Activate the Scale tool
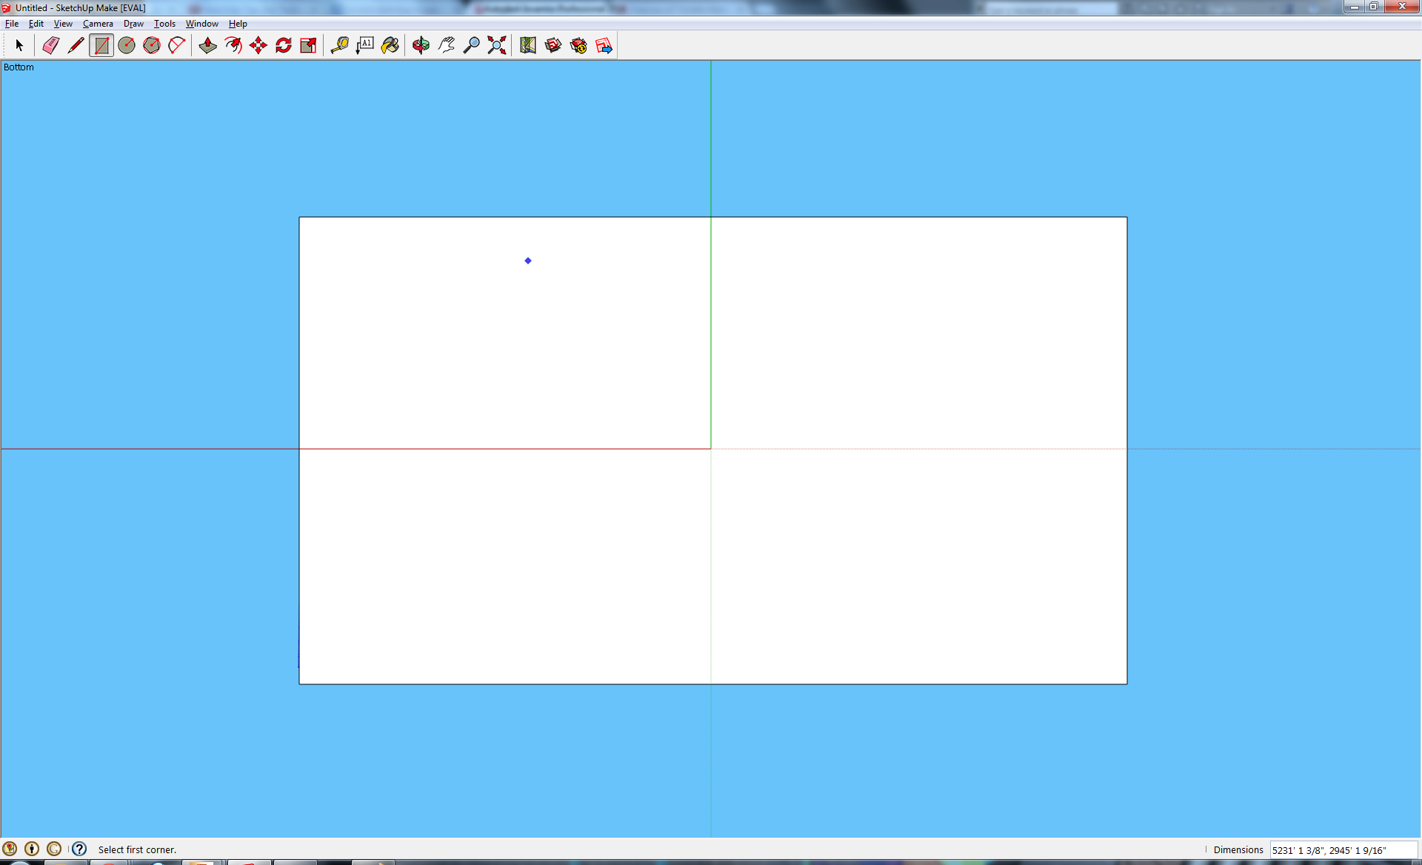1422x865 pixels. coord(309,46)
